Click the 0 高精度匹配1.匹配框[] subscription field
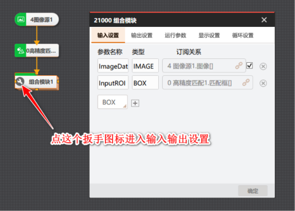 point(208,82)
